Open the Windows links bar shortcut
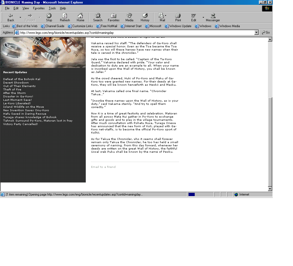The image size is (293, 266). point(203,26)
